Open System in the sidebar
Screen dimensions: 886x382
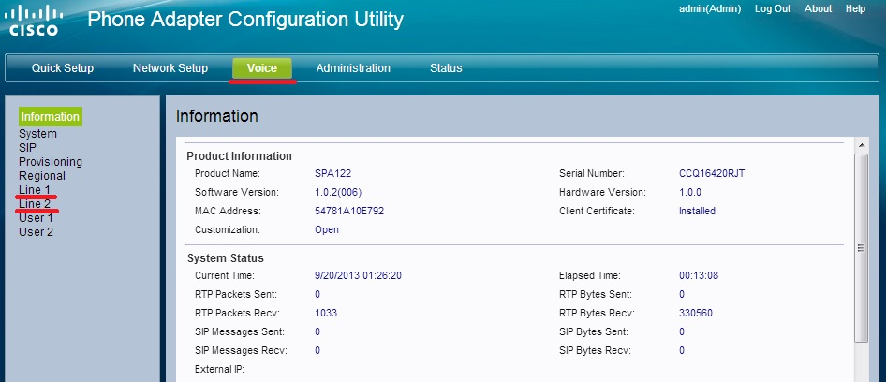37,134
